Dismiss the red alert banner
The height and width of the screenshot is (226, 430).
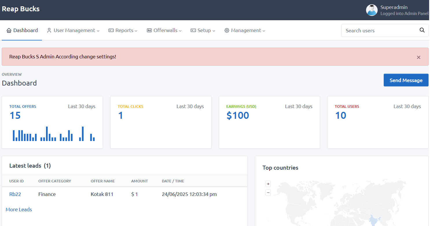418,57
